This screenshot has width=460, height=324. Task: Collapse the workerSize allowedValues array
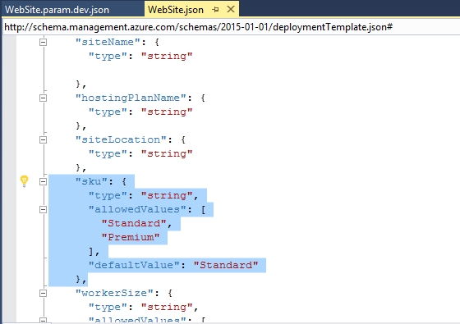click(x=43, y=321)
